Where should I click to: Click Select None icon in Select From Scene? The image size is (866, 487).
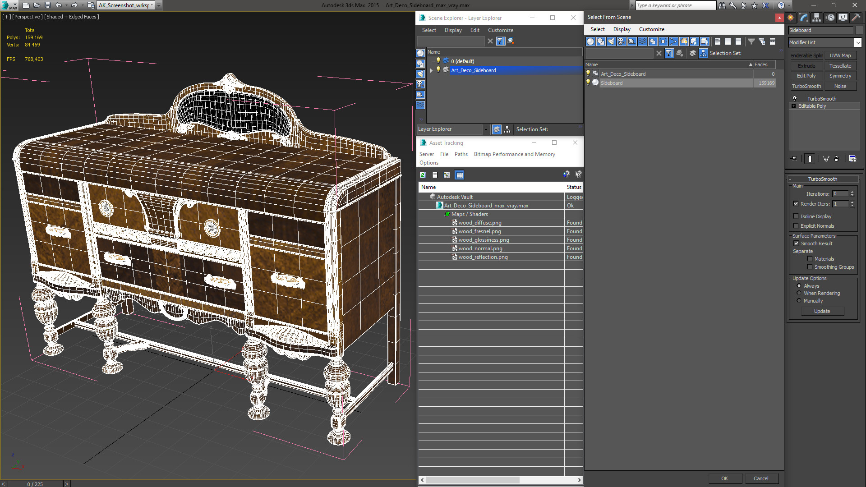pos(728,41)
